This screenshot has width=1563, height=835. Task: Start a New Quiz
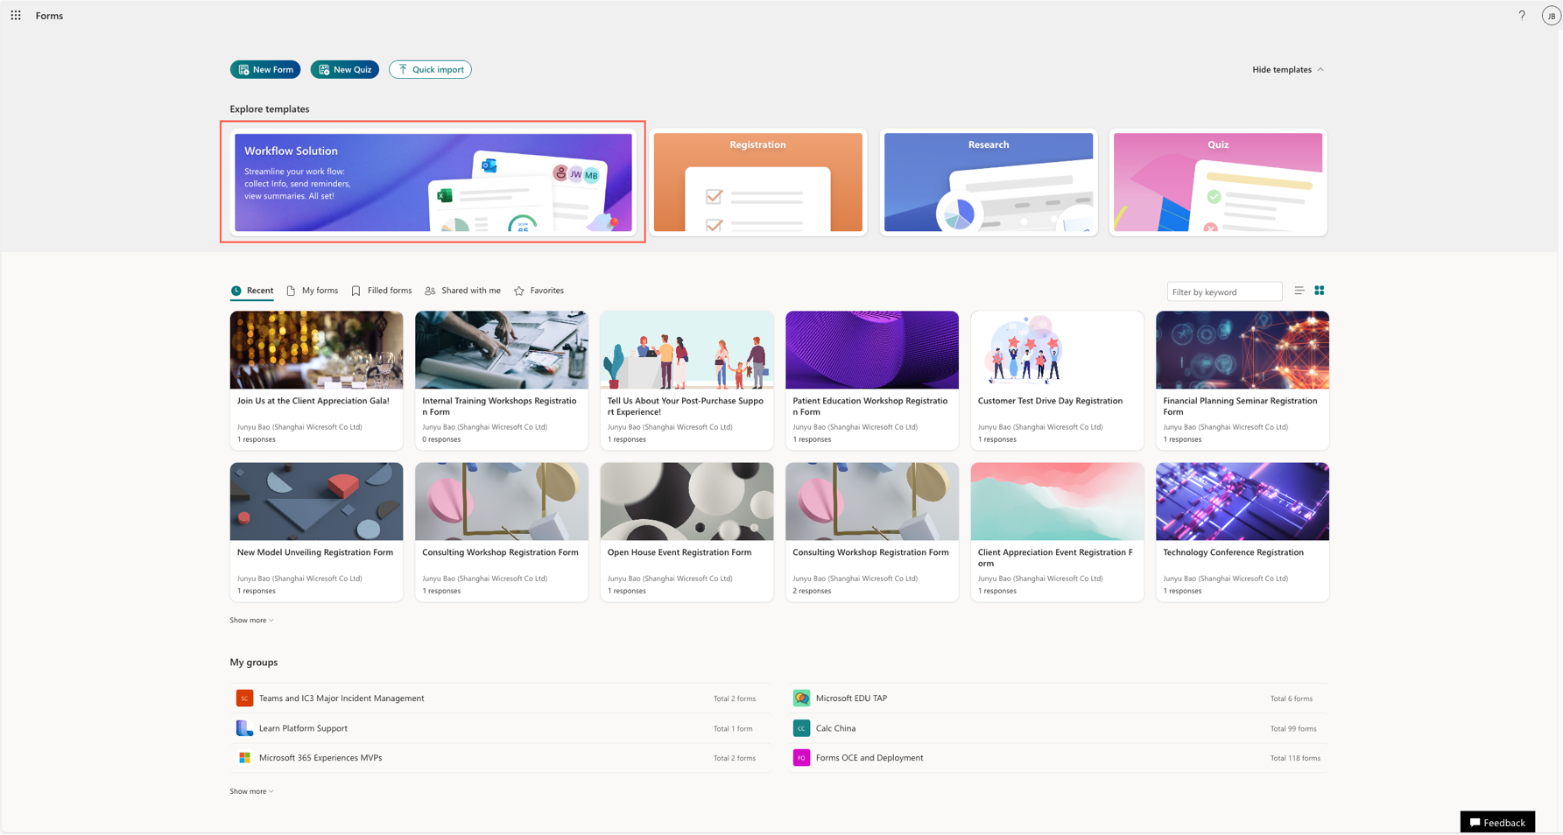click(345, 70)
